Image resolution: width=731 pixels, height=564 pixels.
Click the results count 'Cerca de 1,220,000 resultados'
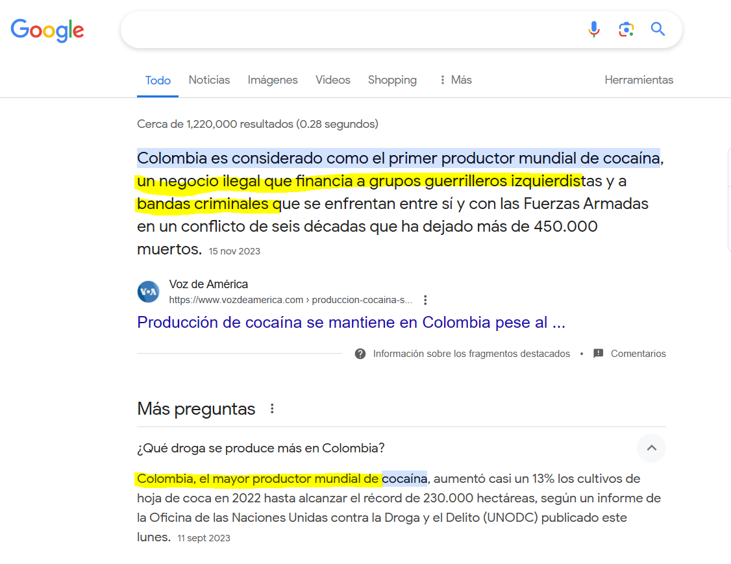coord(257,124)
